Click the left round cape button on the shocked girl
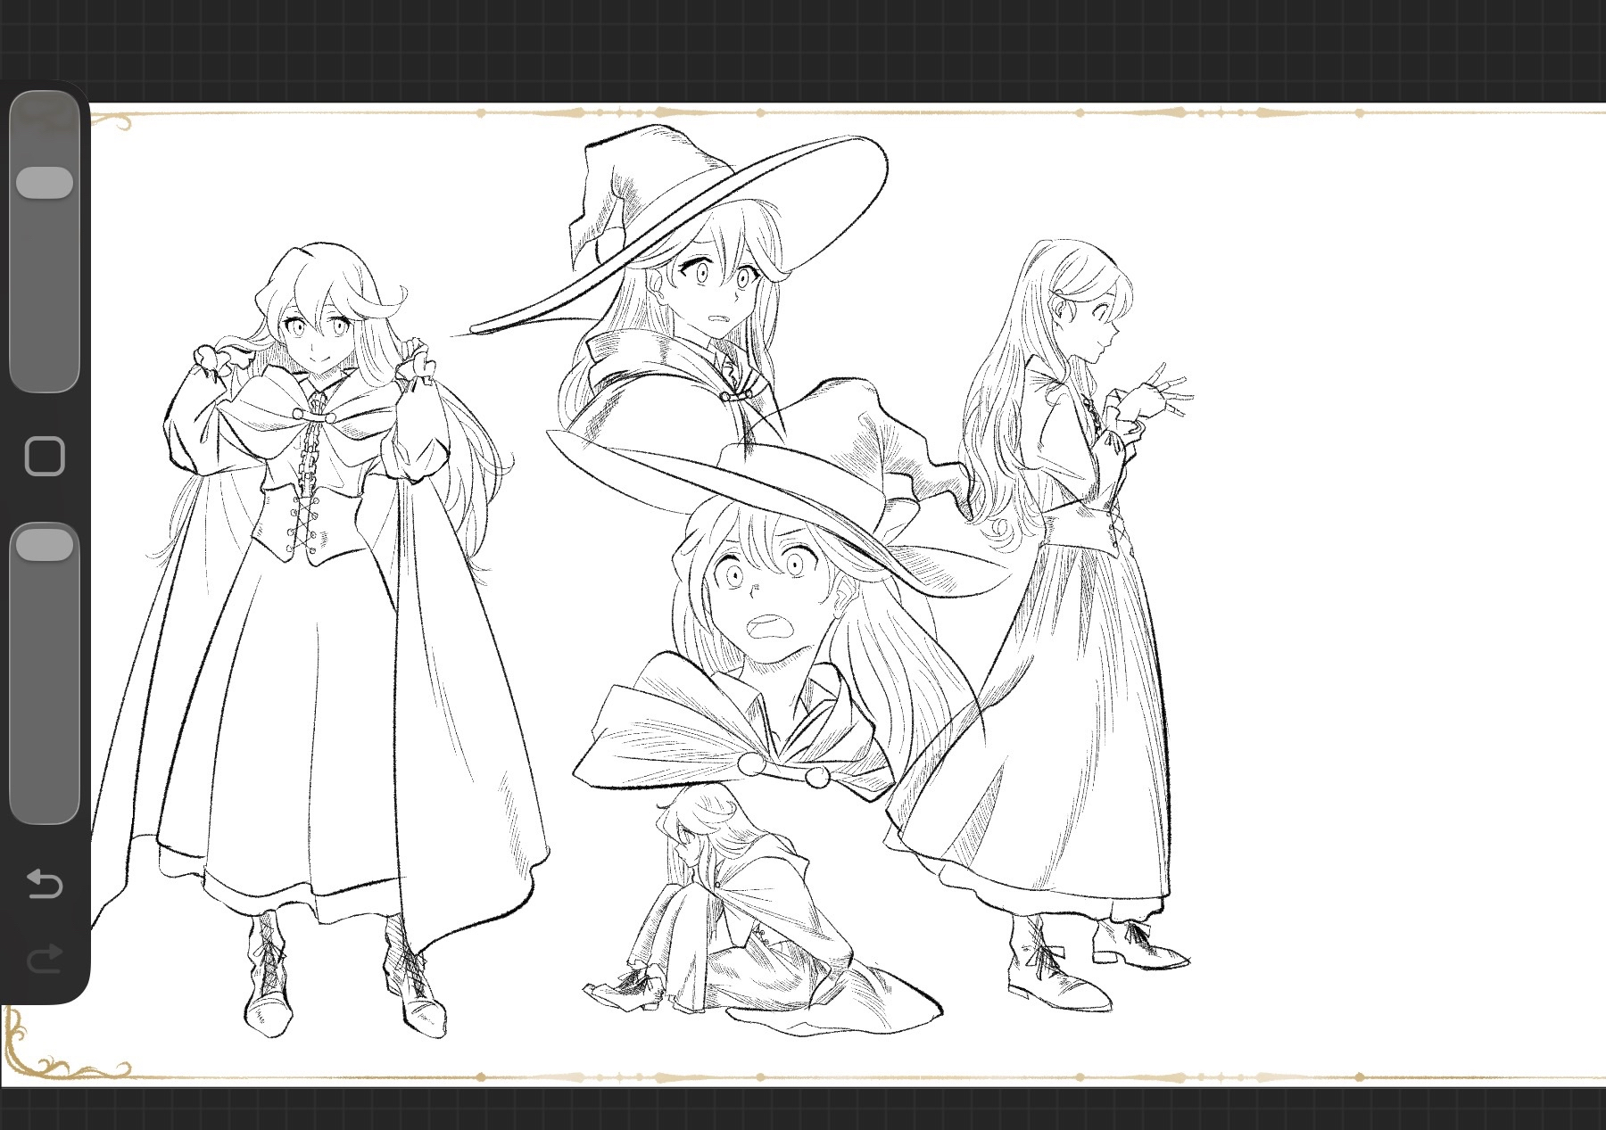The image size is (1606, 1130). click(751, 763)
